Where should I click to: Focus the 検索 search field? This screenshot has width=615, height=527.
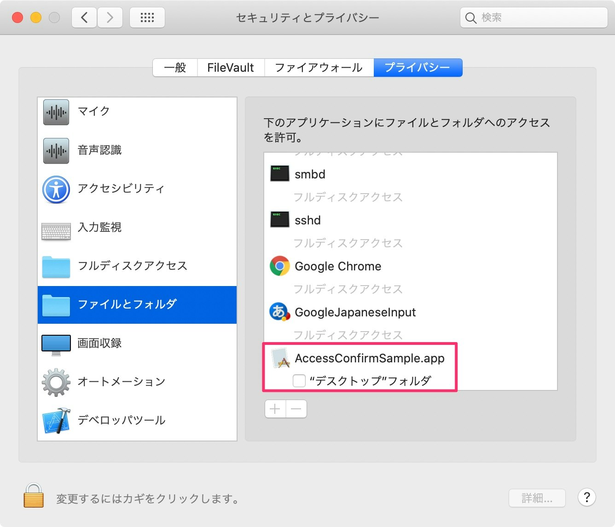[x=534, y=18]
